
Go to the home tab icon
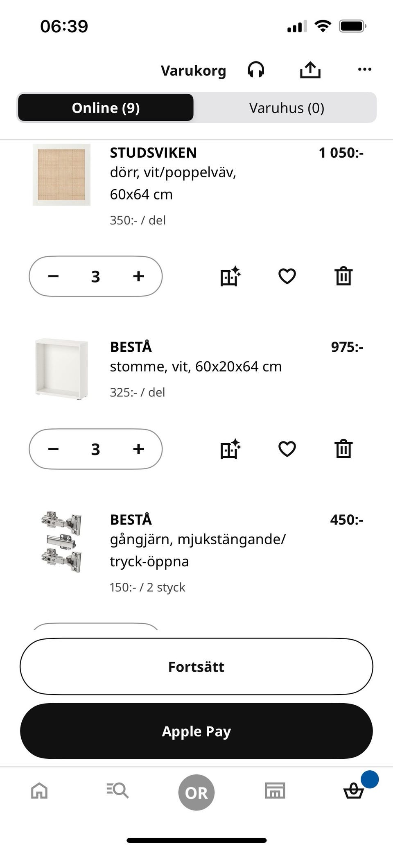[39, 791]
